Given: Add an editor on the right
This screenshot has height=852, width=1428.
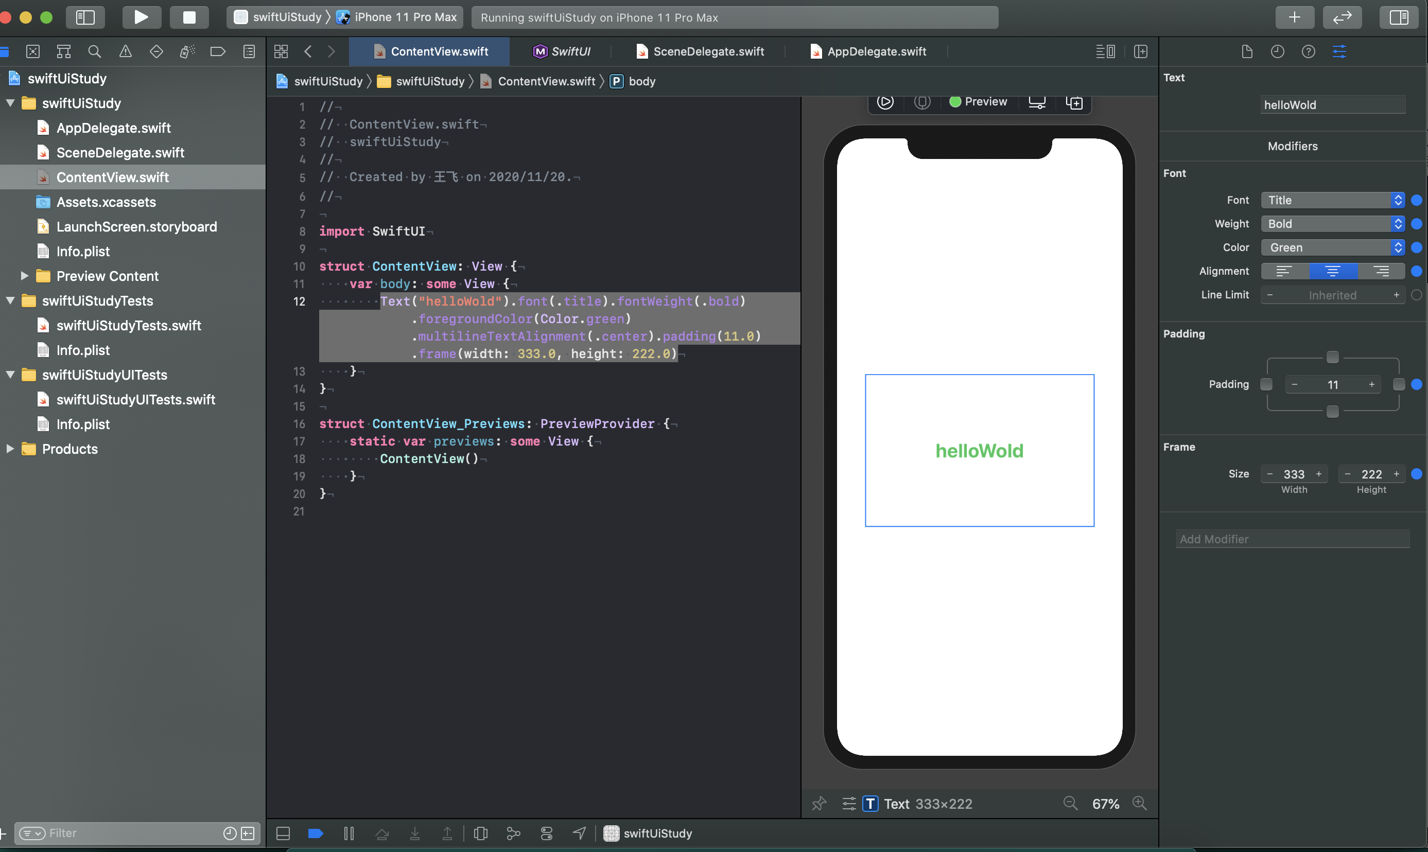Looking at the screenshot, I should 1141,51.
